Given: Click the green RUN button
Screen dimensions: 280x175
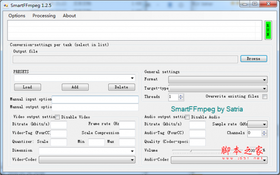Looking at the screenshot, I should coord(268,30).
